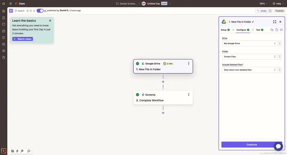Click the Watch video button
This screenshot has width=287, height=155.
click(x=22, y=39)
